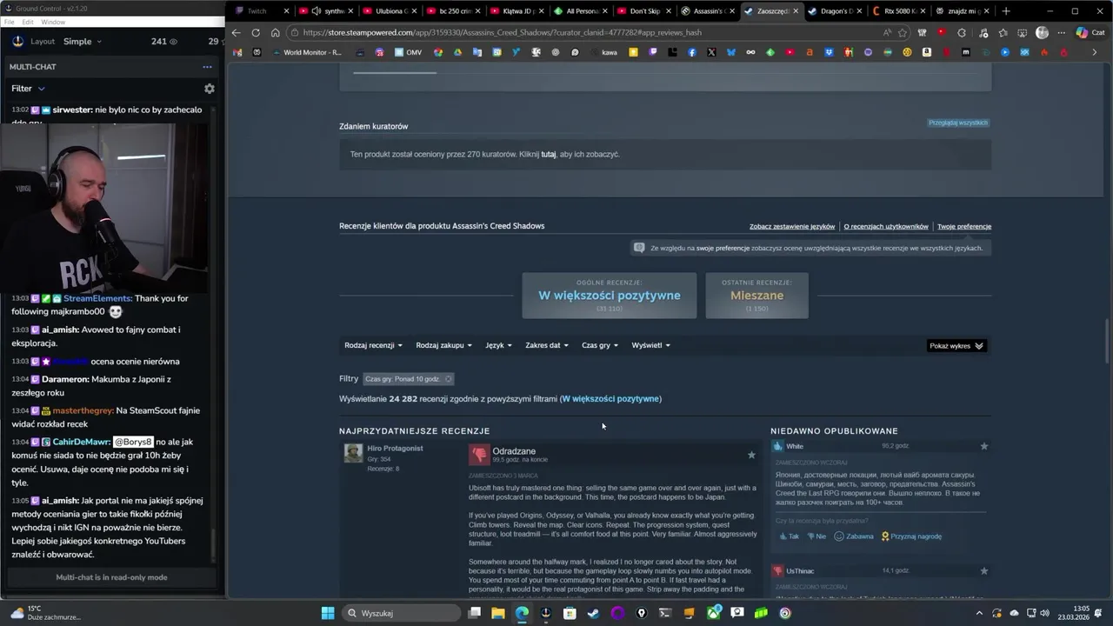Click the World Monitor bookmark

[x=306, y=52]
